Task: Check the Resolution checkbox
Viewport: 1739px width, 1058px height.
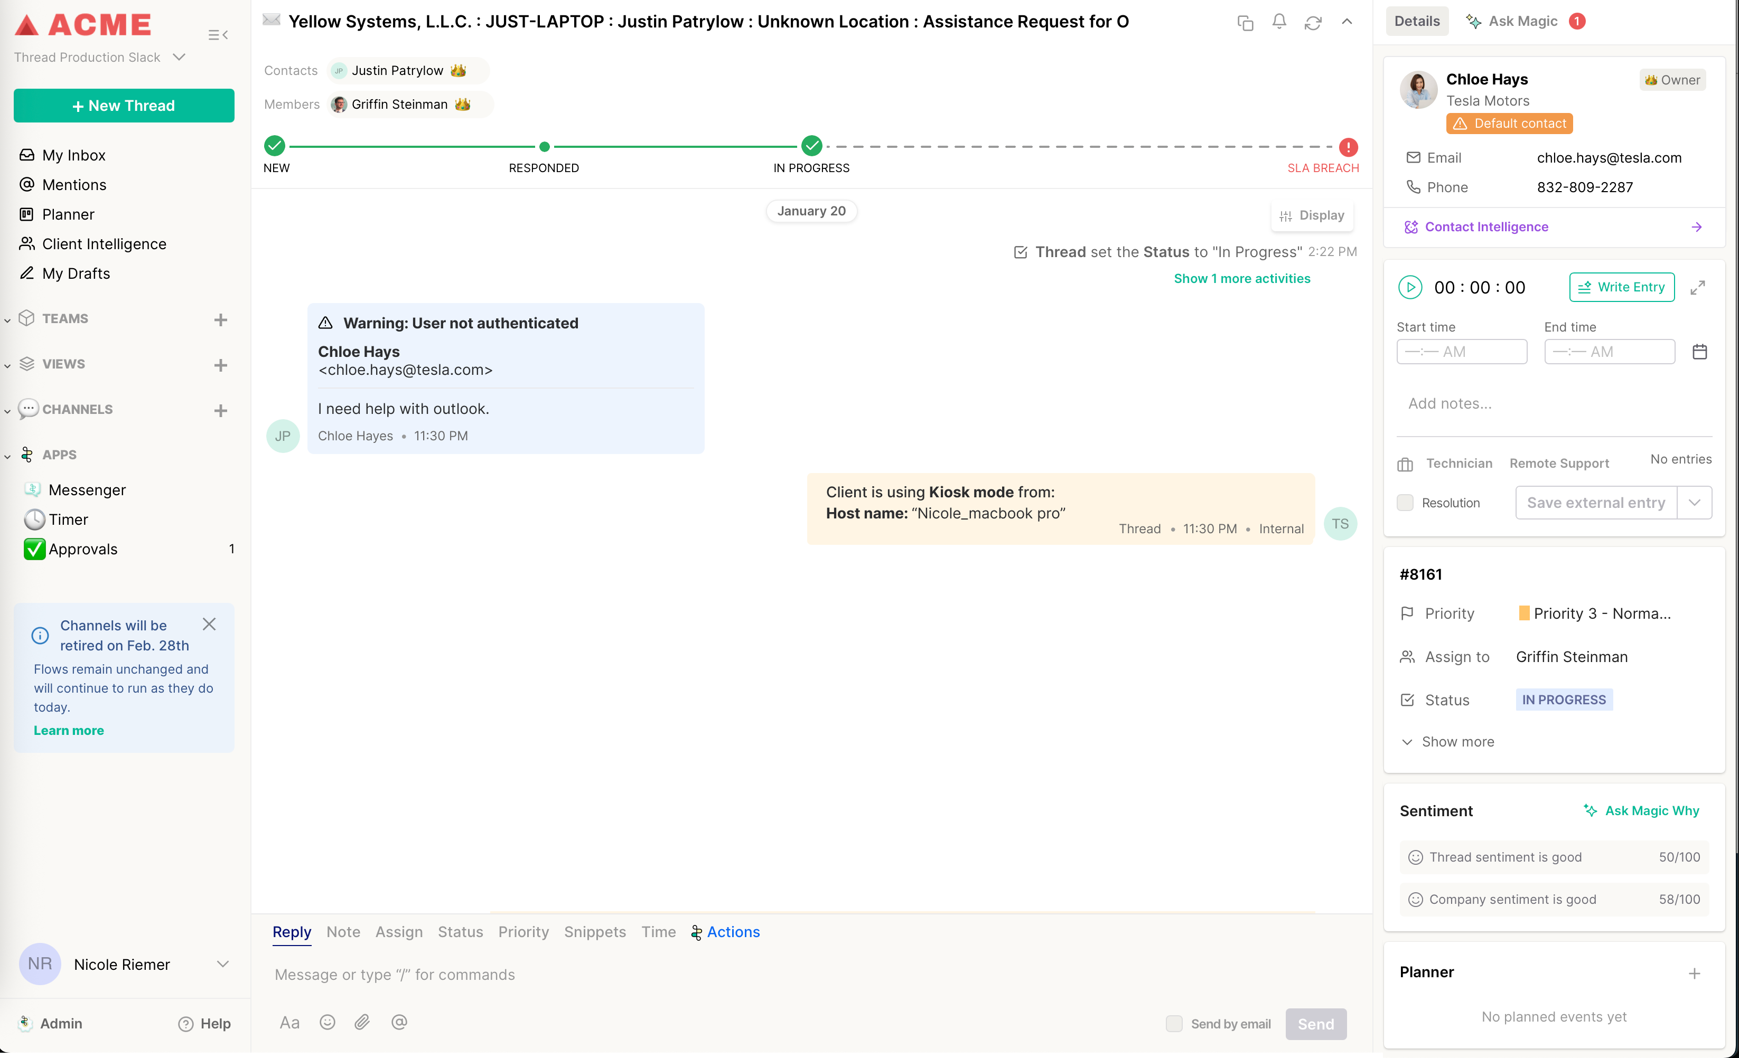Action: tap(1405, 502)
